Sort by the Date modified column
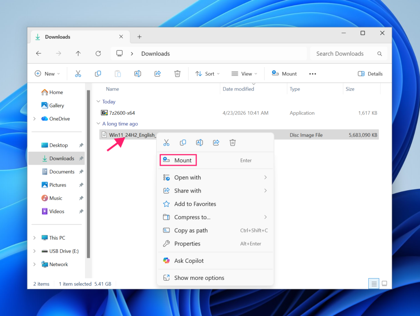This screenshot has height=316, width=420. pos(238,89)
